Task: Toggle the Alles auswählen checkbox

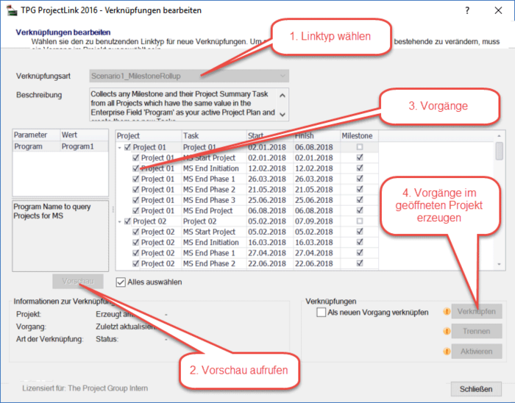Action: click(121, 282)
